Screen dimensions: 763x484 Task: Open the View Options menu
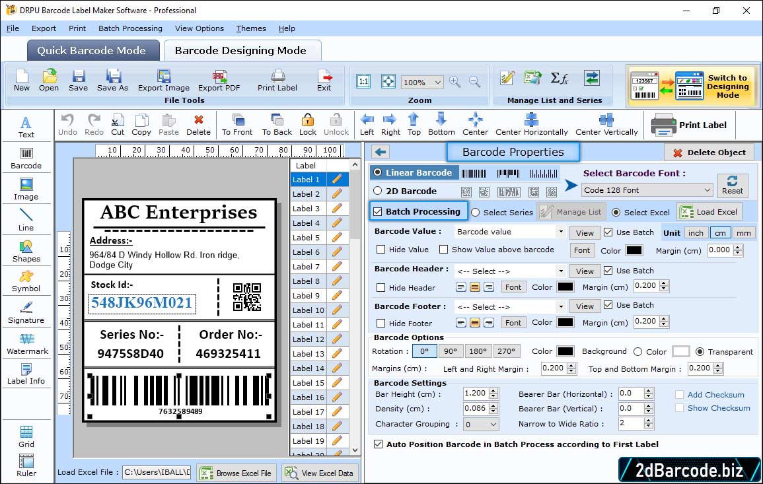(200, 28)
